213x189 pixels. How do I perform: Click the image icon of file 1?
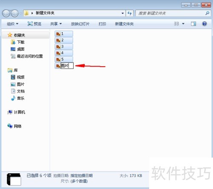58,34
